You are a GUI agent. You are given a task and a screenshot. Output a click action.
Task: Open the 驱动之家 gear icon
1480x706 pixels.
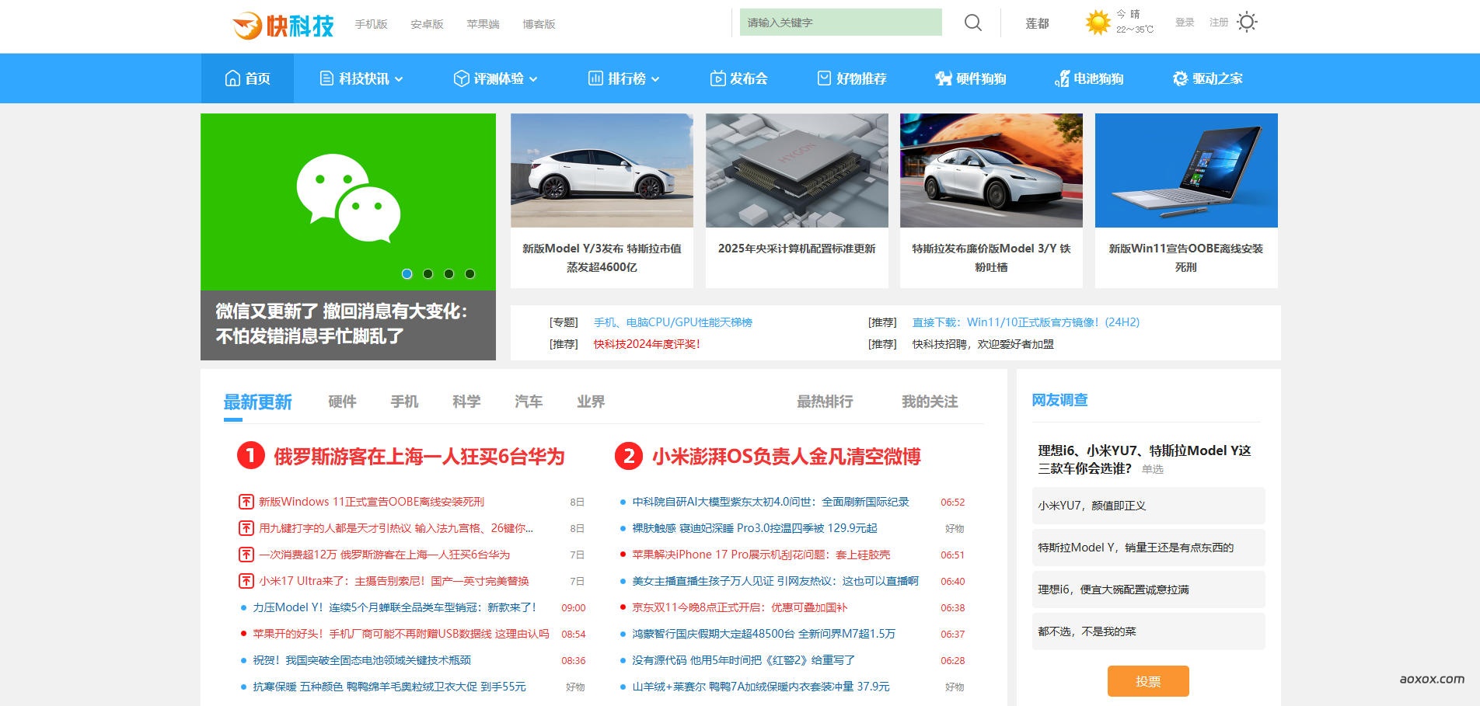click(1180, 78)
